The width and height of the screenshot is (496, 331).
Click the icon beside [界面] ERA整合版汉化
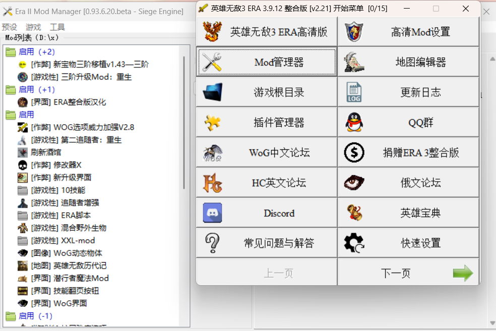(x=23, y=102)
